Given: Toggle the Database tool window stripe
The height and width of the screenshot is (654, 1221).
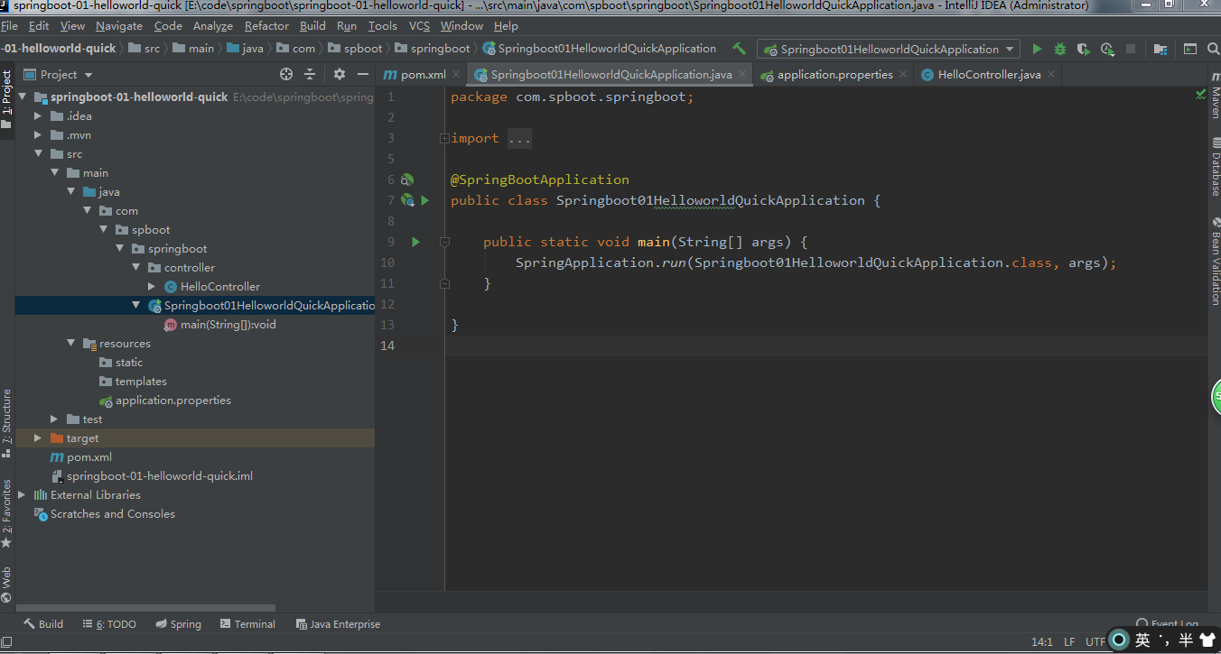Looking at the screenshot, I should [x=1215, y=169].
